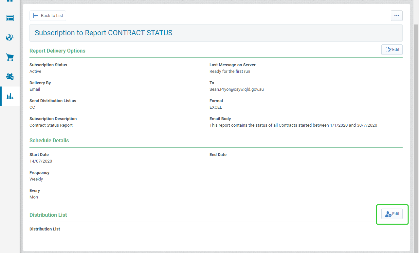Open the ellipsis options menu at top right
Image resolution: width=419 pixels, height=253 pixels.
396,15
